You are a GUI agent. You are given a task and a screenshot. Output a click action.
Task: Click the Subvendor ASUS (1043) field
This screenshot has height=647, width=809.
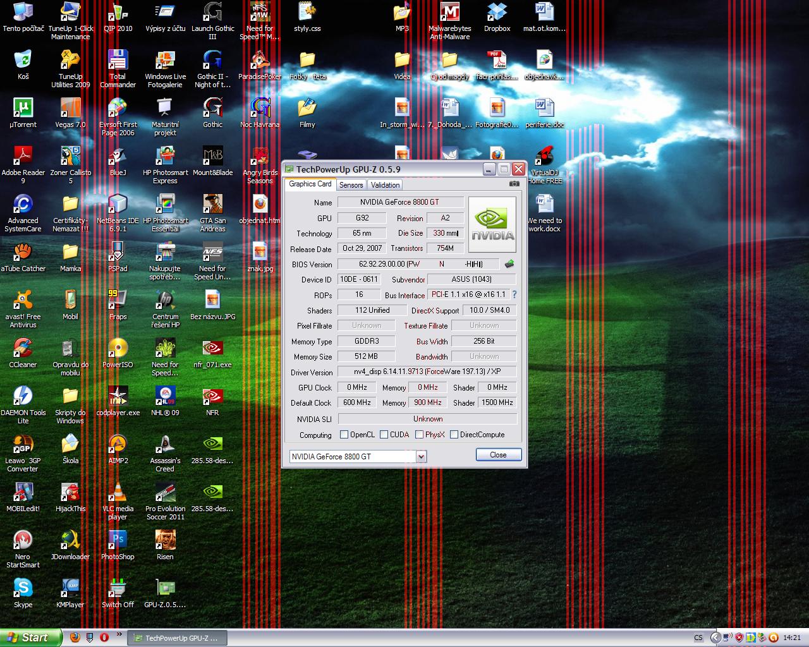pos(472,279)
